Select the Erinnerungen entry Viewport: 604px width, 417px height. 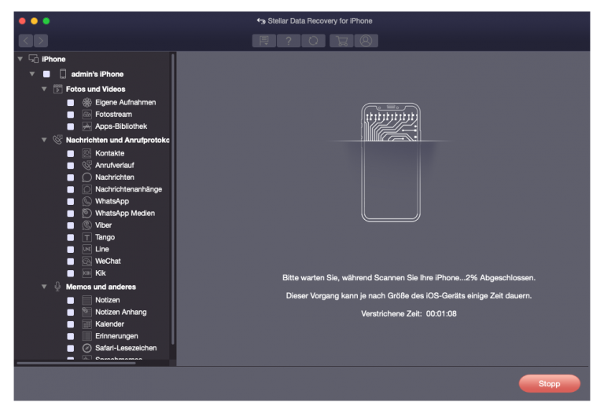click(x=116, y=336)
